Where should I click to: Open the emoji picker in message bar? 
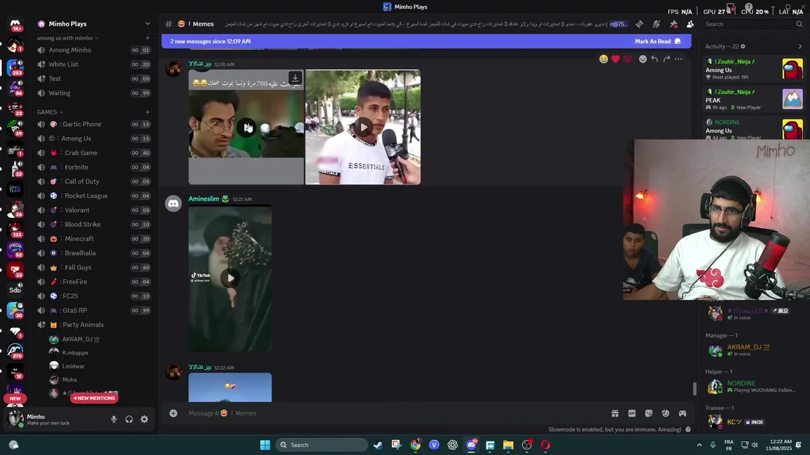[x=665, y=413]
